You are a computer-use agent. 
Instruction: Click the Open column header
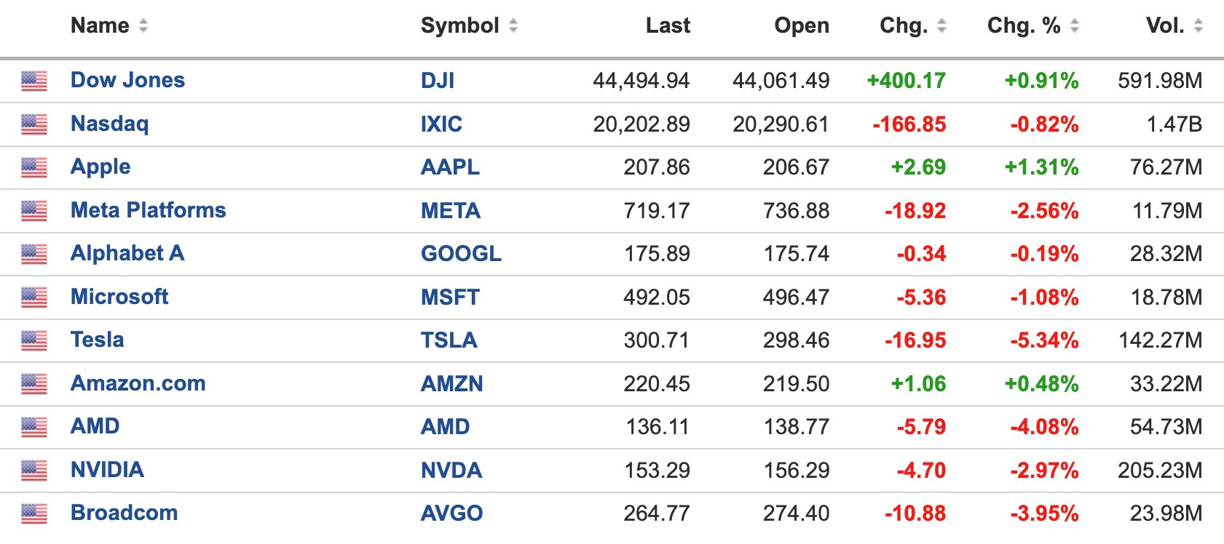802,26
